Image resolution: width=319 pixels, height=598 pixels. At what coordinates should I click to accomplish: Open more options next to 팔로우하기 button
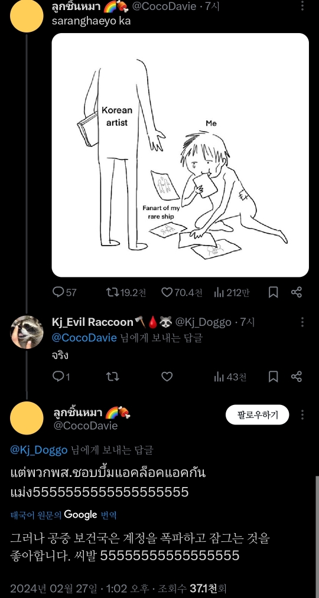coord(302,414)
